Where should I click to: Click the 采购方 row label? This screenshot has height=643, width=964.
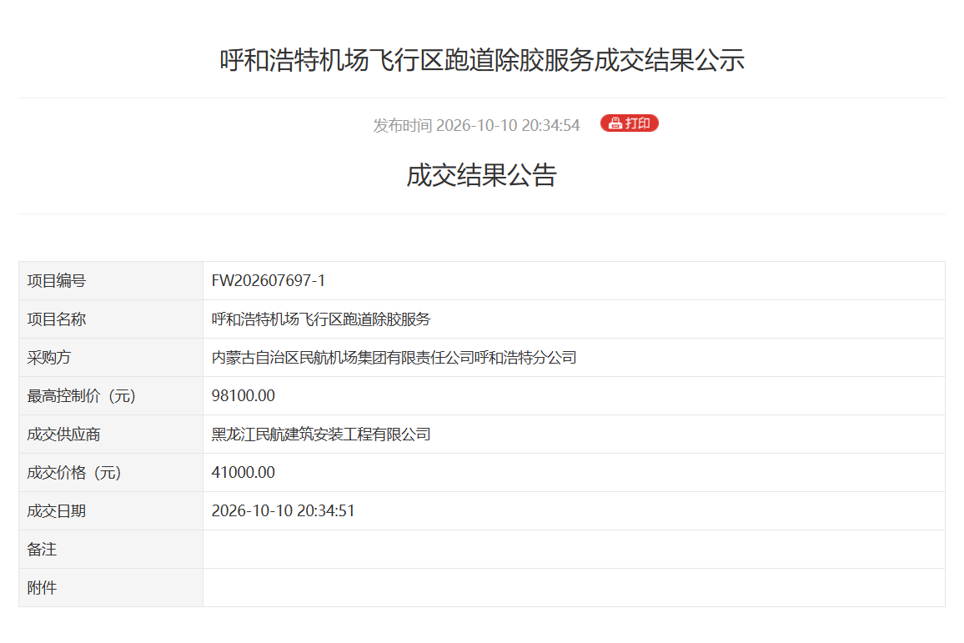(x=49, y=358)
